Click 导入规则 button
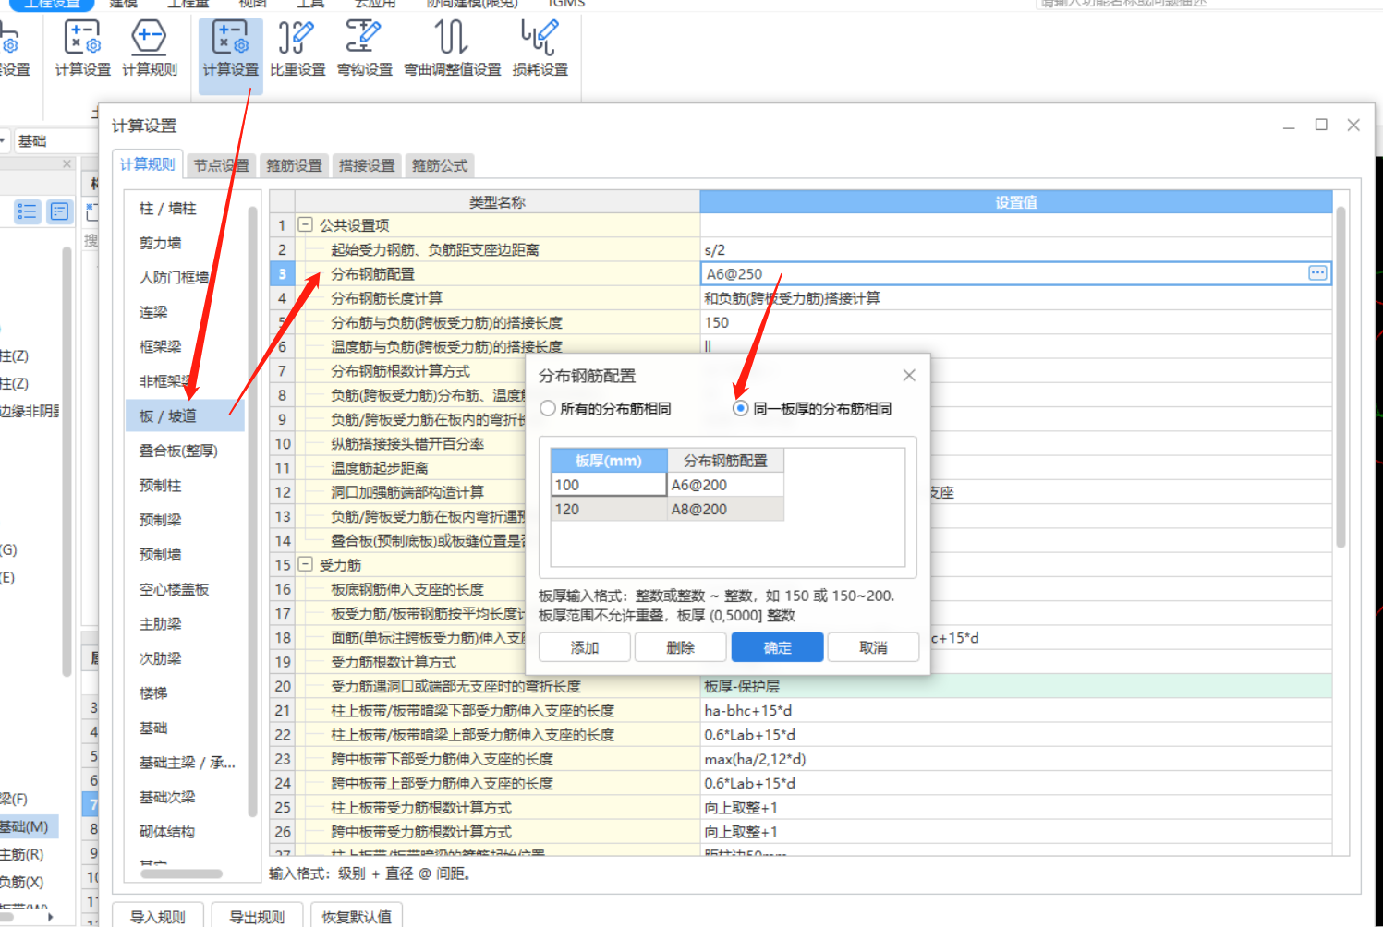The height and width of the screenshot is (927, 1383). click(x=158, y=916)
